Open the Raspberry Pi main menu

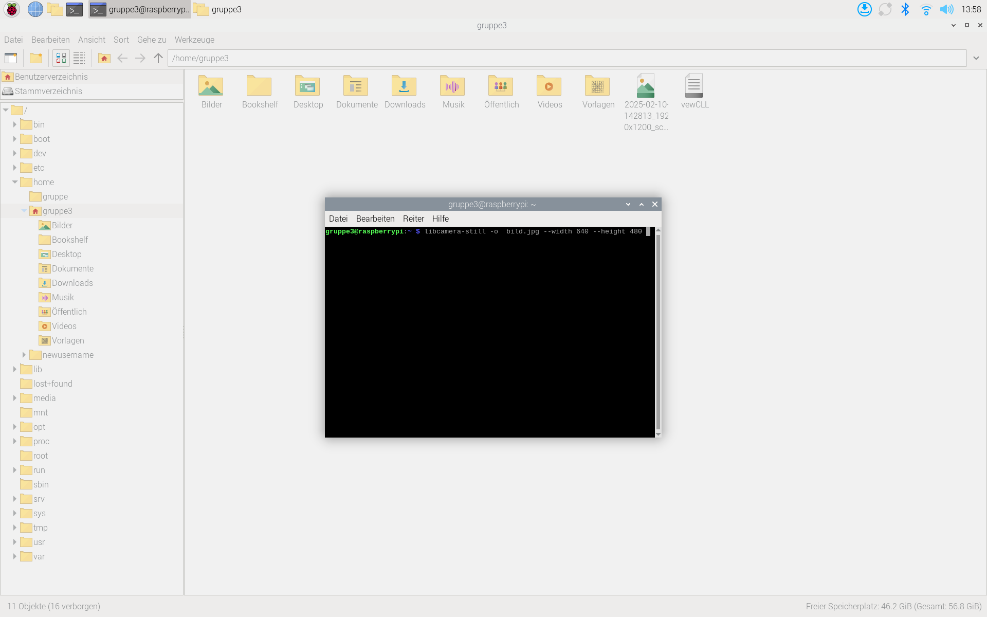point(12,9)
